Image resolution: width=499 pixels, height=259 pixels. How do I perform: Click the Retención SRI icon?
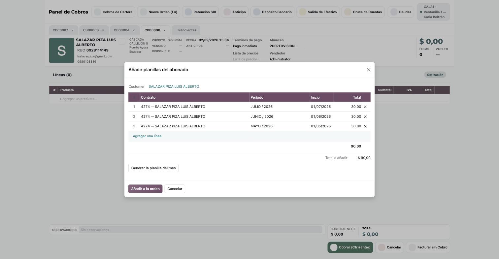pos(188,12)
